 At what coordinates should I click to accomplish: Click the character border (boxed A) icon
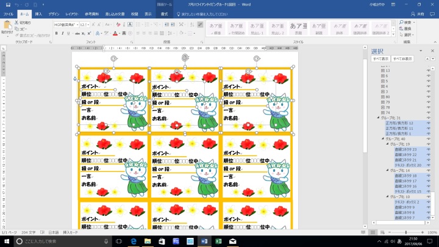[x=130, y=24]
